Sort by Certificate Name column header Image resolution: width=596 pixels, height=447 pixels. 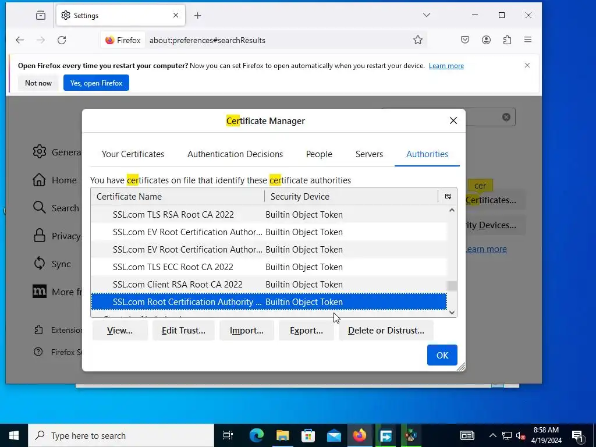[178, 197]
